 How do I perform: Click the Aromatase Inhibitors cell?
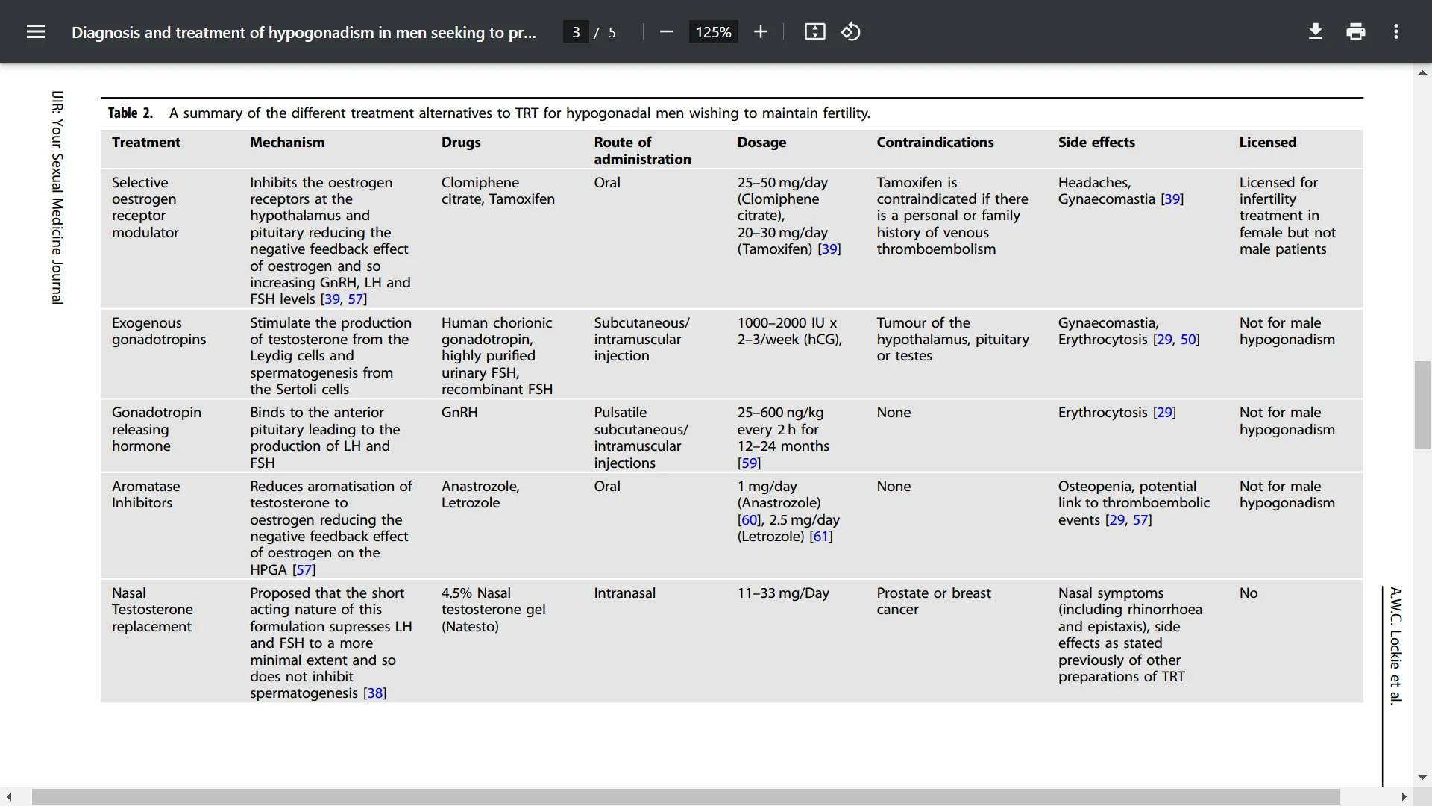146,495
